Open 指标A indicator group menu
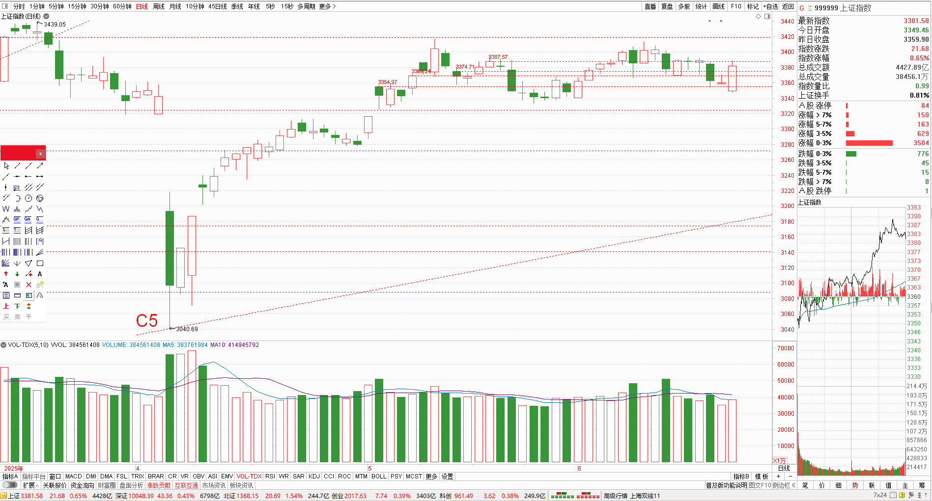The image size is (932, 501). [10, 476]
